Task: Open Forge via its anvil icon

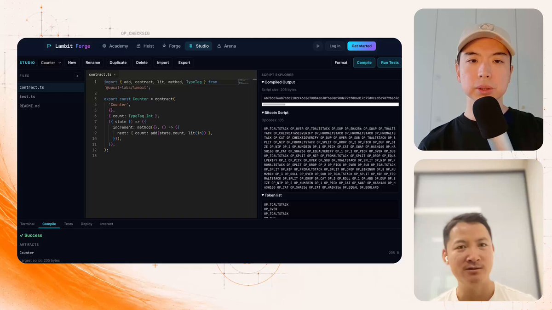Action: [164, 46]
